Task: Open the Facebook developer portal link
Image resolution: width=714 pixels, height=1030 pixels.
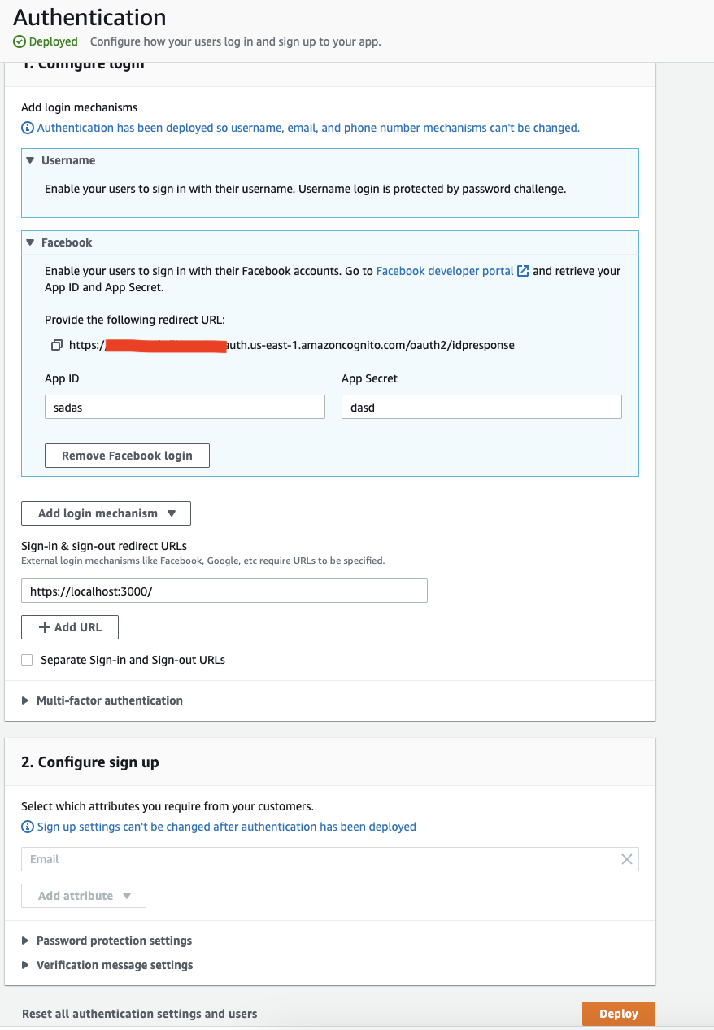Action: pyautogui.click(x=446, y=271)
